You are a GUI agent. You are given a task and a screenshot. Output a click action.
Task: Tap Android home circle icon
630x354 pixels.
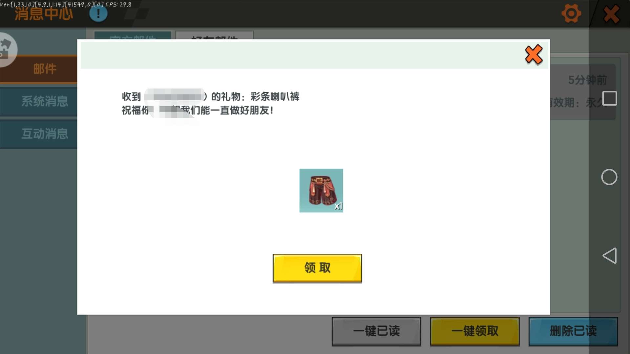click(609, 177)
